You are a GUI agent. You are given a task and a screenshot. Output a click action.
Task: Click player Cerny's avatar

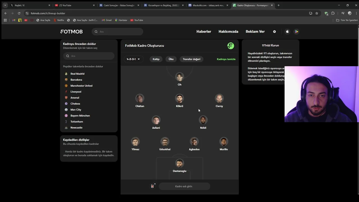(219, 98)
